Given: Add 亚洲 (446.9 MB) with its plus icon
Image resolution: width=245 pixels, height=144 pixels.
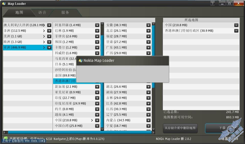Looking at the screenshot, I should (49, 48).
